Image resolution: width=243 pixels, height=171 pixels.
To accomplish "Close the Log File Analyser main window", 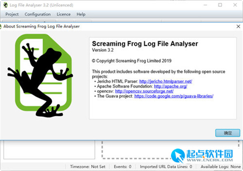I will 235,5.
